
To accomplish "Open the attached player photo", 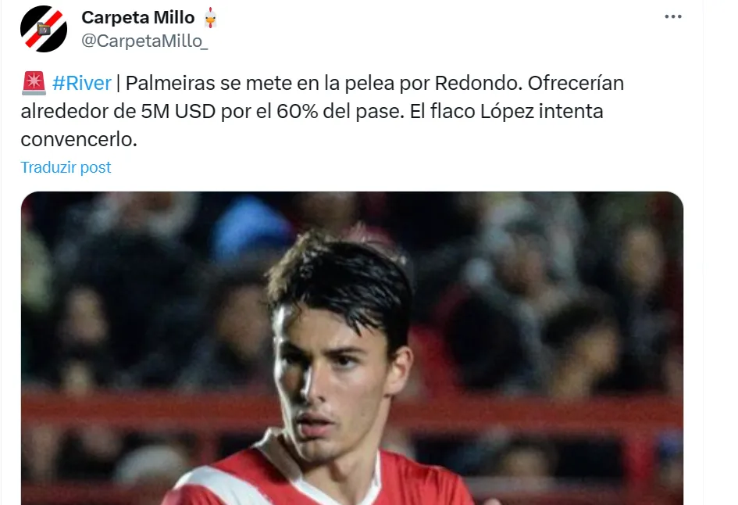I will [x=352, y=348].
